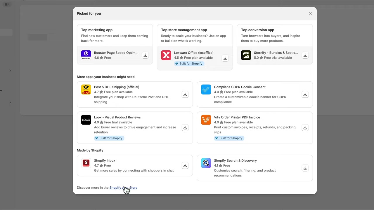Open Booster SEO app logo
The width and height of the screenshot is (374, 210).
click(86, 55)
